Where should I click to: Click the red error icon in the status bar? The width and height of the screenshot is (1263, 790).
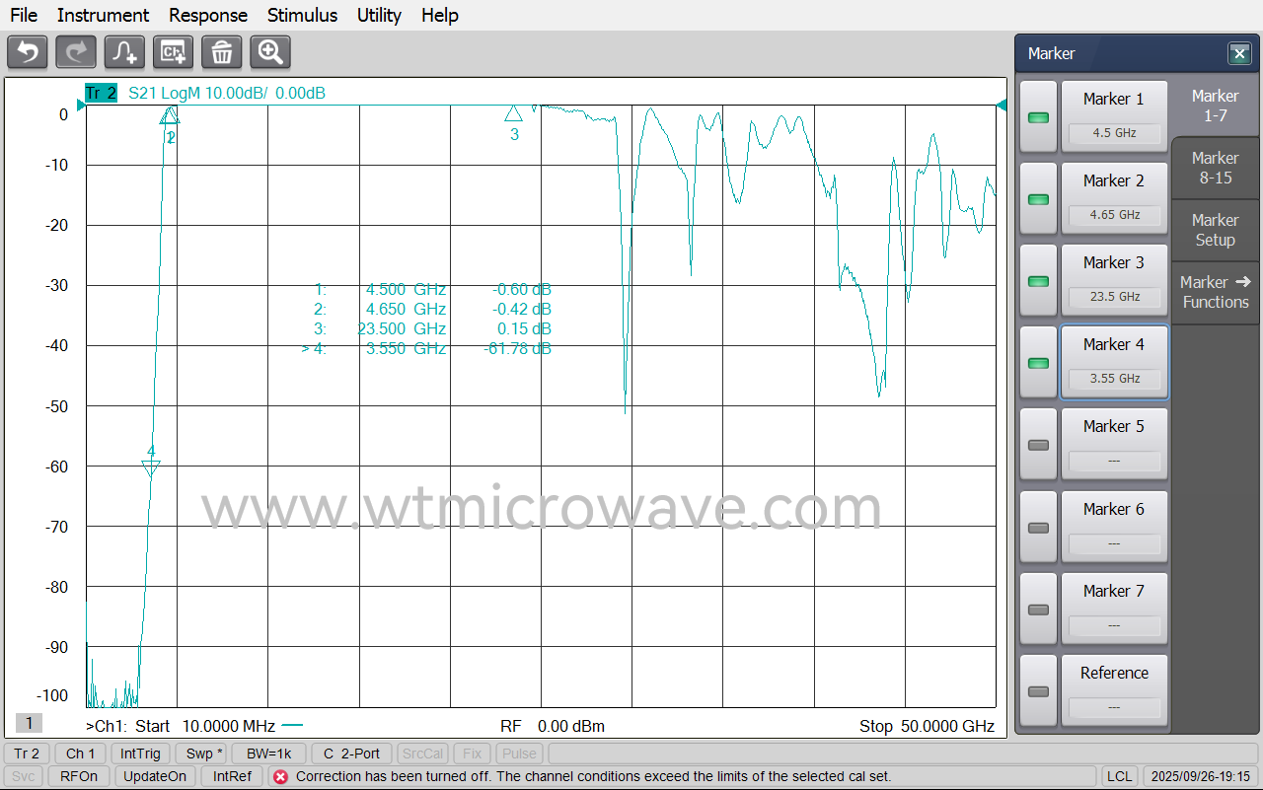tap(281, 776)
